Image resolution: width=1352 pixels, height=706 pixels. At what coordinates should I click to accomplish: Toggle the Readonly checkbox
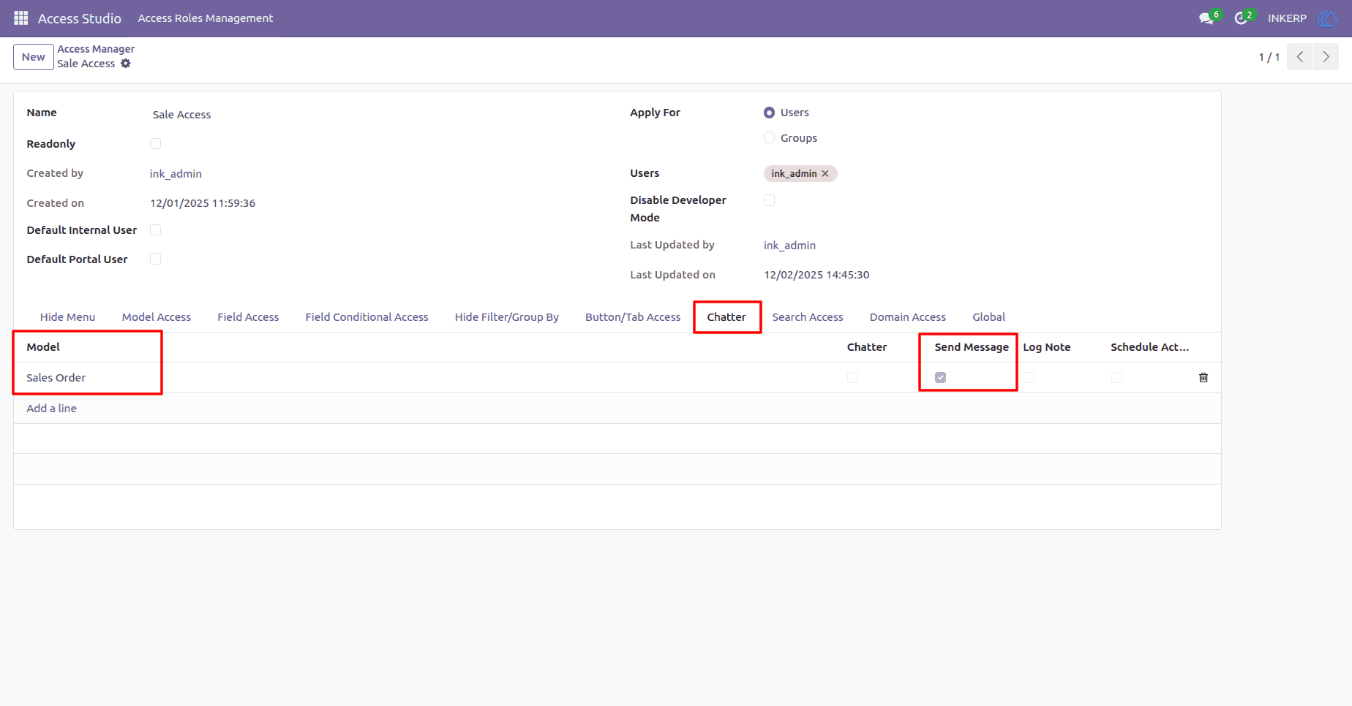tap(155, 144)
